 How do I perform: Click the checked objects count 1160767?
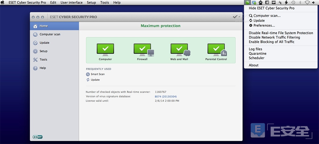pyautogui.click(x=161, y=92)
